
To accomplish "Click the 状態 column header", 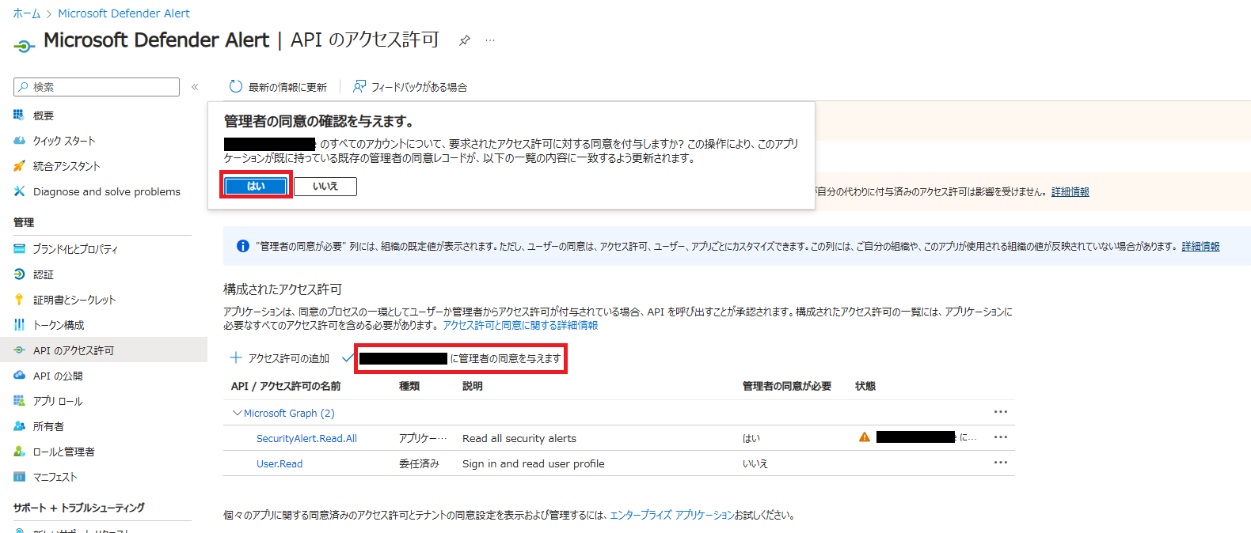I will click(x=865, y=386).
